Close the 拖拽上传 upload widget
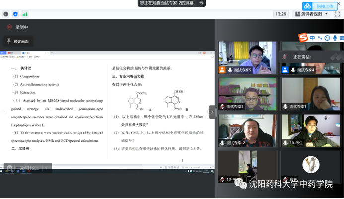The height and width of the screenshot is (199, 344). (x=339, y=4)
